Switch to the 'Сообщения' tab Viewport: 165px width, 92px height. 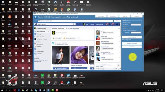(x=113, y=16)
